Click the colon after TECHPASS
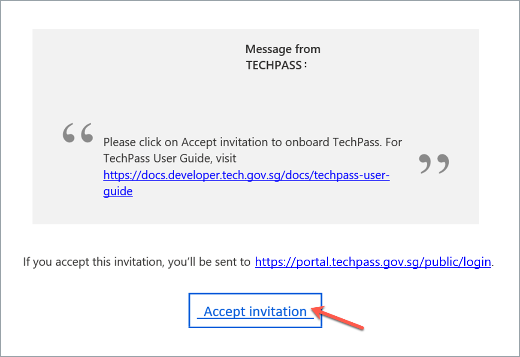 [305, 65]
